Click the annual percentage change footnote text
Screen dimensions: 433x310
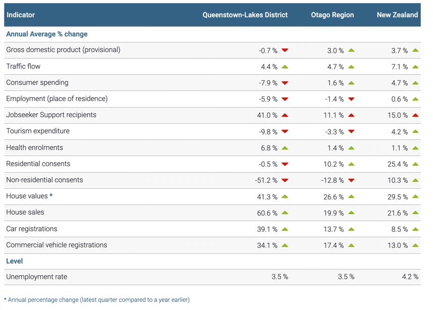pos(99,300)
